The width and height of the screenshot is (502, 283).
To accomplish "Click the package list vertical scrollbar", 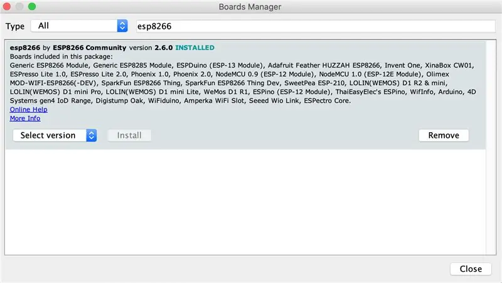I will point(491,148).
